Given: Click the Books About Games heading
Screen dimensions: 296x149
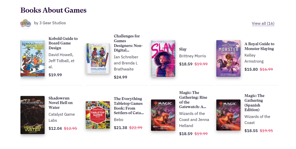Looking at the screenshot, I should 53,10.
